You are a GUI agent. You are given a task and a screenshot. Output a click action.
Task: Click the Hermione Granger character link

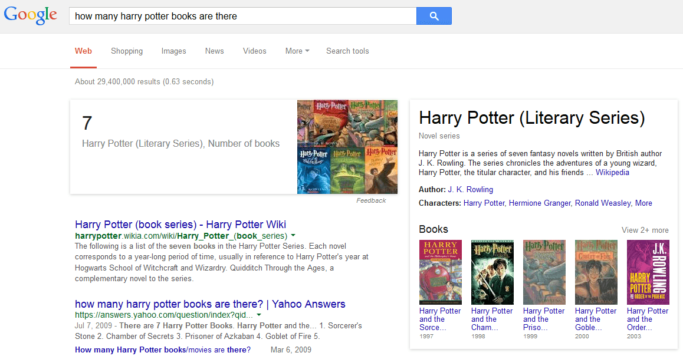[540, 203]
